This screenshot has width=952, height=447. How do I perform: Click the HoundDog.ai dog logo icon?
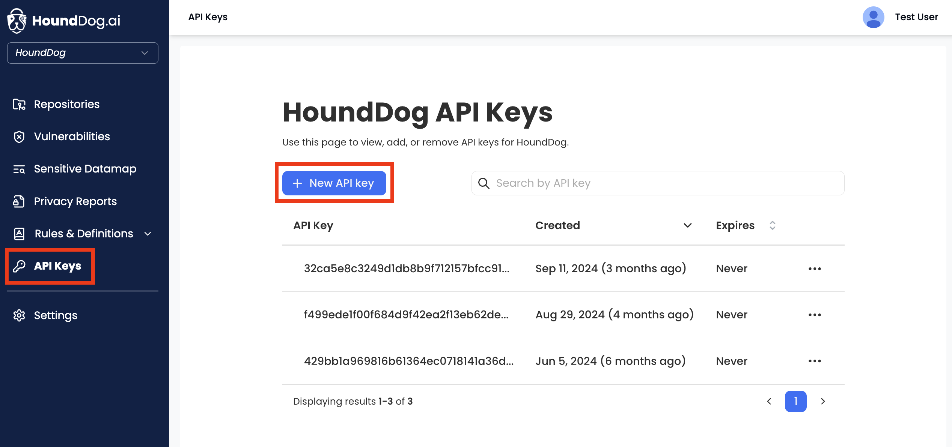pos(17,21)
